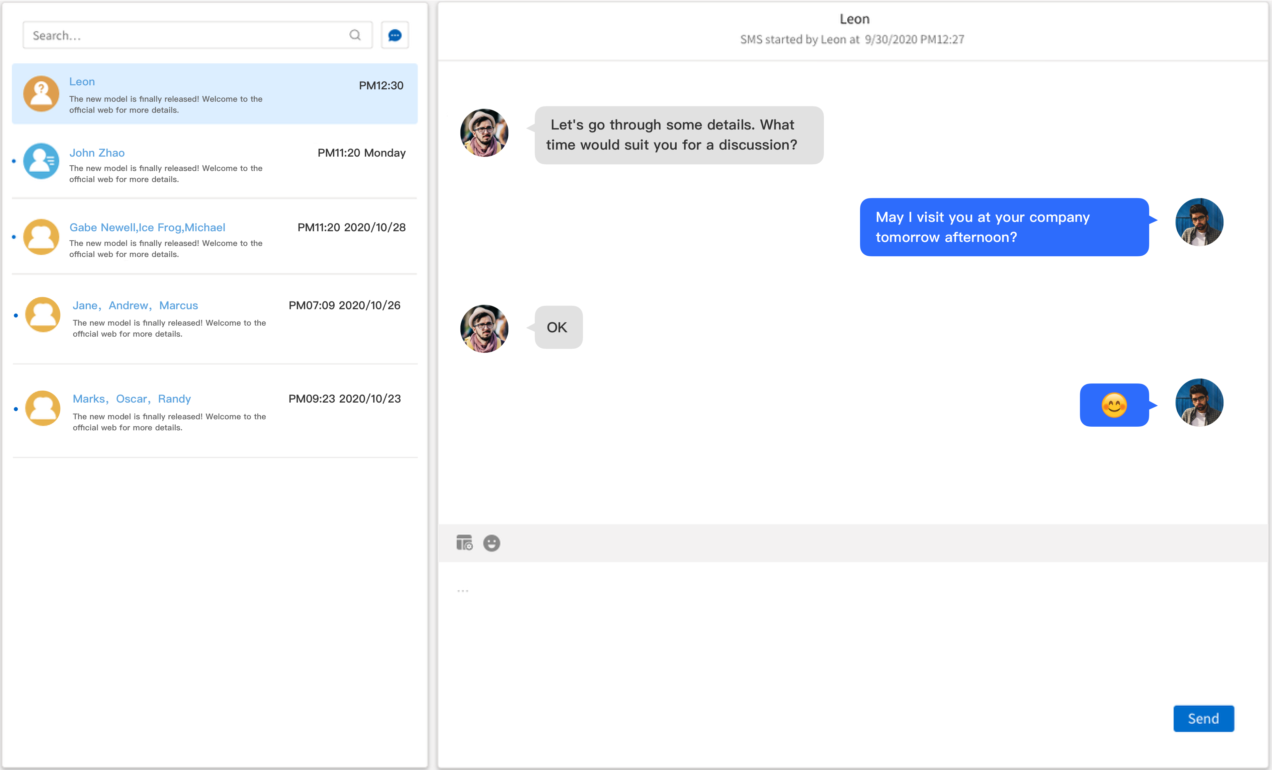This screenshot has height=770, width=1272.
Task: Click your avatar next to the emoji message
Action: coord(1199,403)
